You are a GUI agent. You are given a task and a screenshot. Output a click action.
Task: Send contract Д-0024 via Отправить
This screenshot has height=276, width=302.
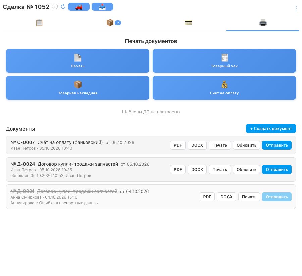277,170
